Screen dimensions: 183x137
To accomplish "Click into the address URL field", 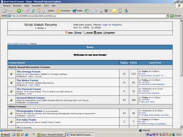I will [88, 16].
